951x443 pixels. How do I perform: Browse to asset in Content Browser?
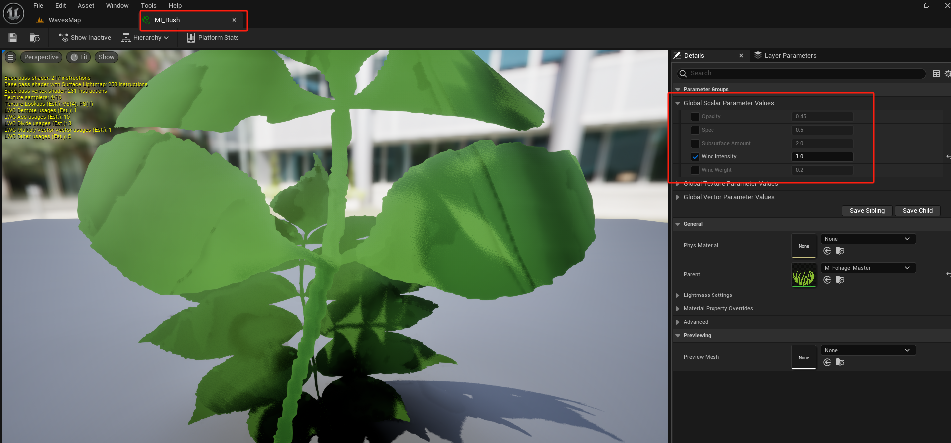(x=34, y=38)
